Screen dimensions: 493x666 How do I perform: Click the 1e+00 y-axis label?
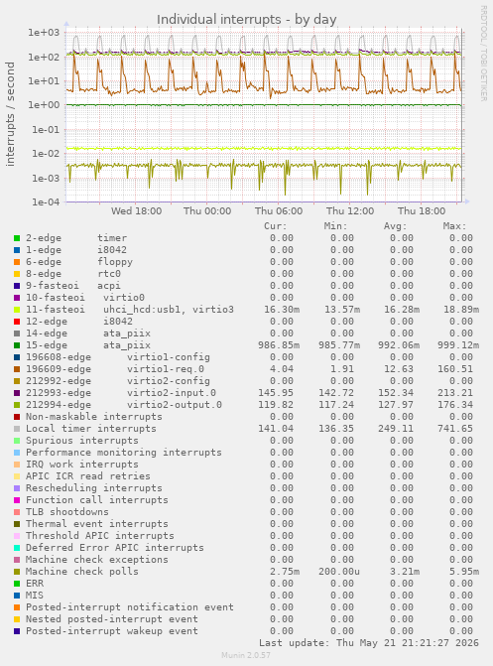click(x=44, y=105)
